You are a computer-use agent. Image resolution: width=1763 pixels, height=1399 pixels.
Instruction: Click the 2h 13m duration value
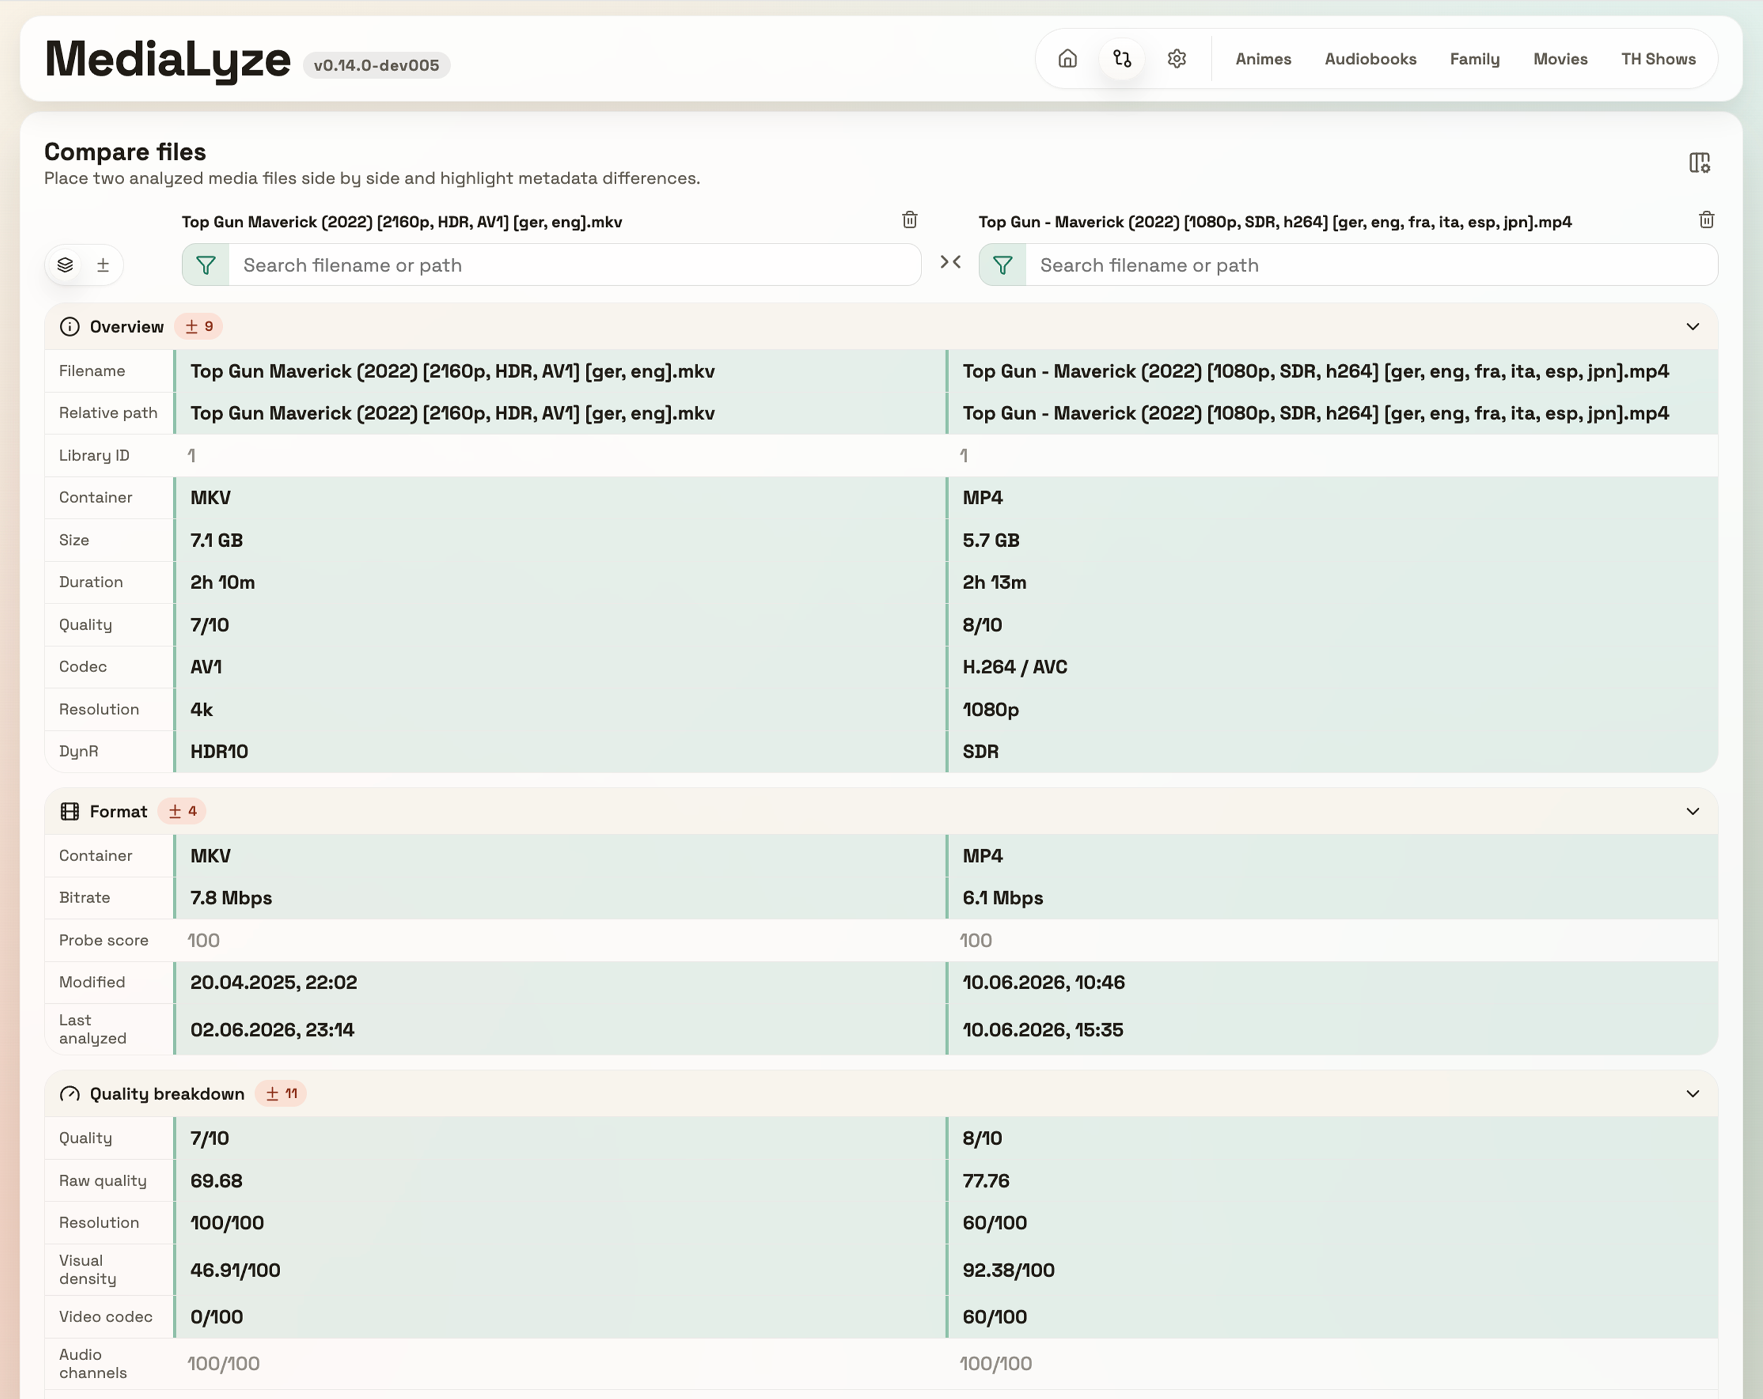[994, 583]
